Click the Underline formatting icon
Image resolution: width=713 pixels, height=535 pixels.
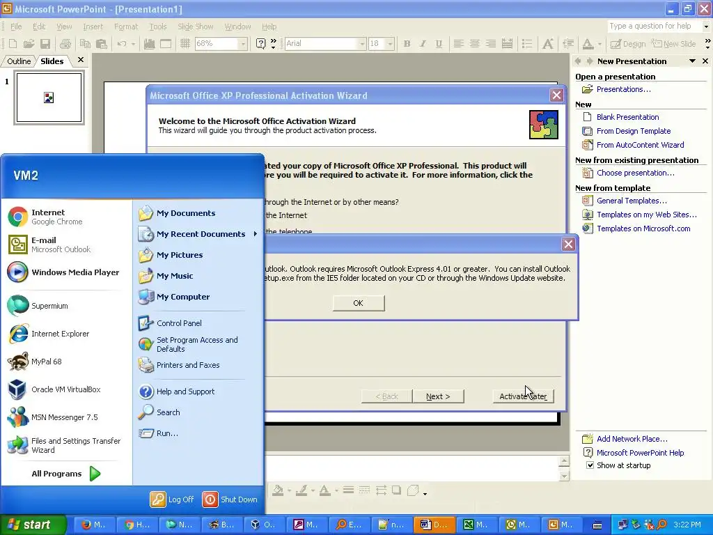[x=439, y=44]
